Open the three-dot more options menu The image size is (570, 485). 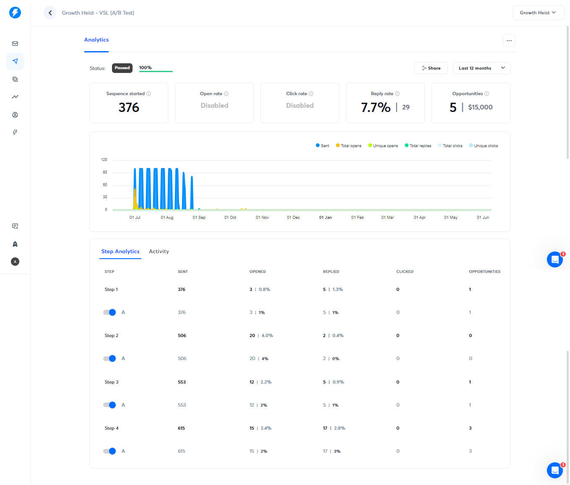point(509,41)
